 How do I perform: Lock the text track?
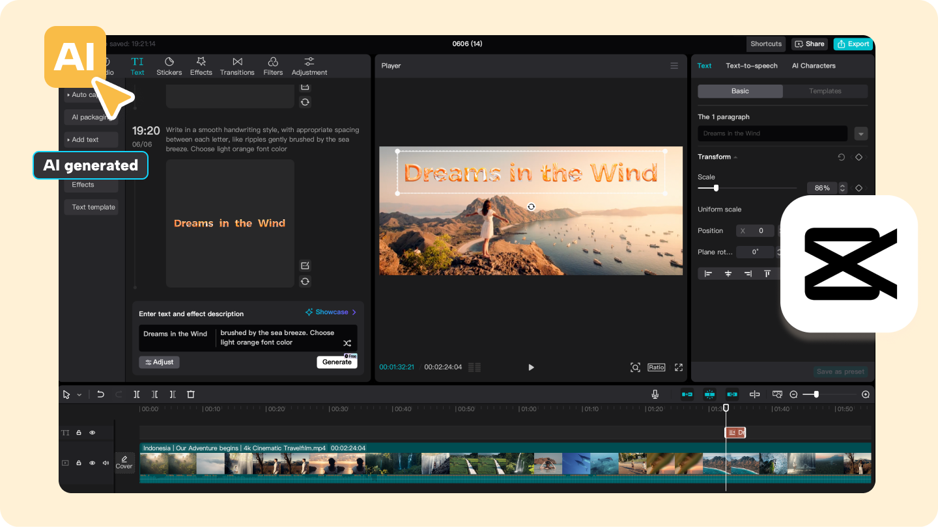pos(78,432)
